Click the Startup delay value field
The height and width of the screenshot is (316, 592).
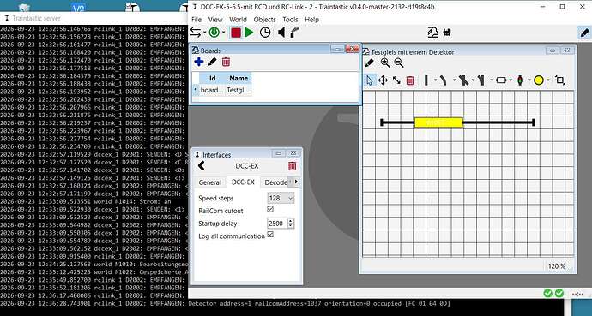(x=277, y=224)
